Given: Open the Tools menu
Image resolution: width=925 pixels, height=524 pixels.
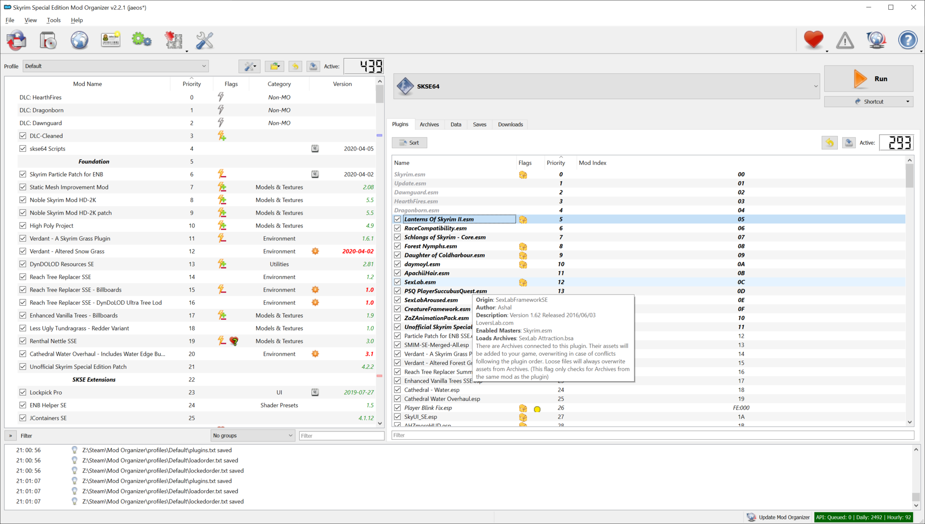Looking at the screenshot, I should 53,20.
